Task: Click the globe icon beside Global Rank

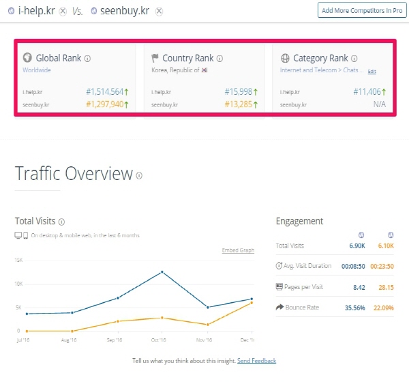Action: click(27, 59)
